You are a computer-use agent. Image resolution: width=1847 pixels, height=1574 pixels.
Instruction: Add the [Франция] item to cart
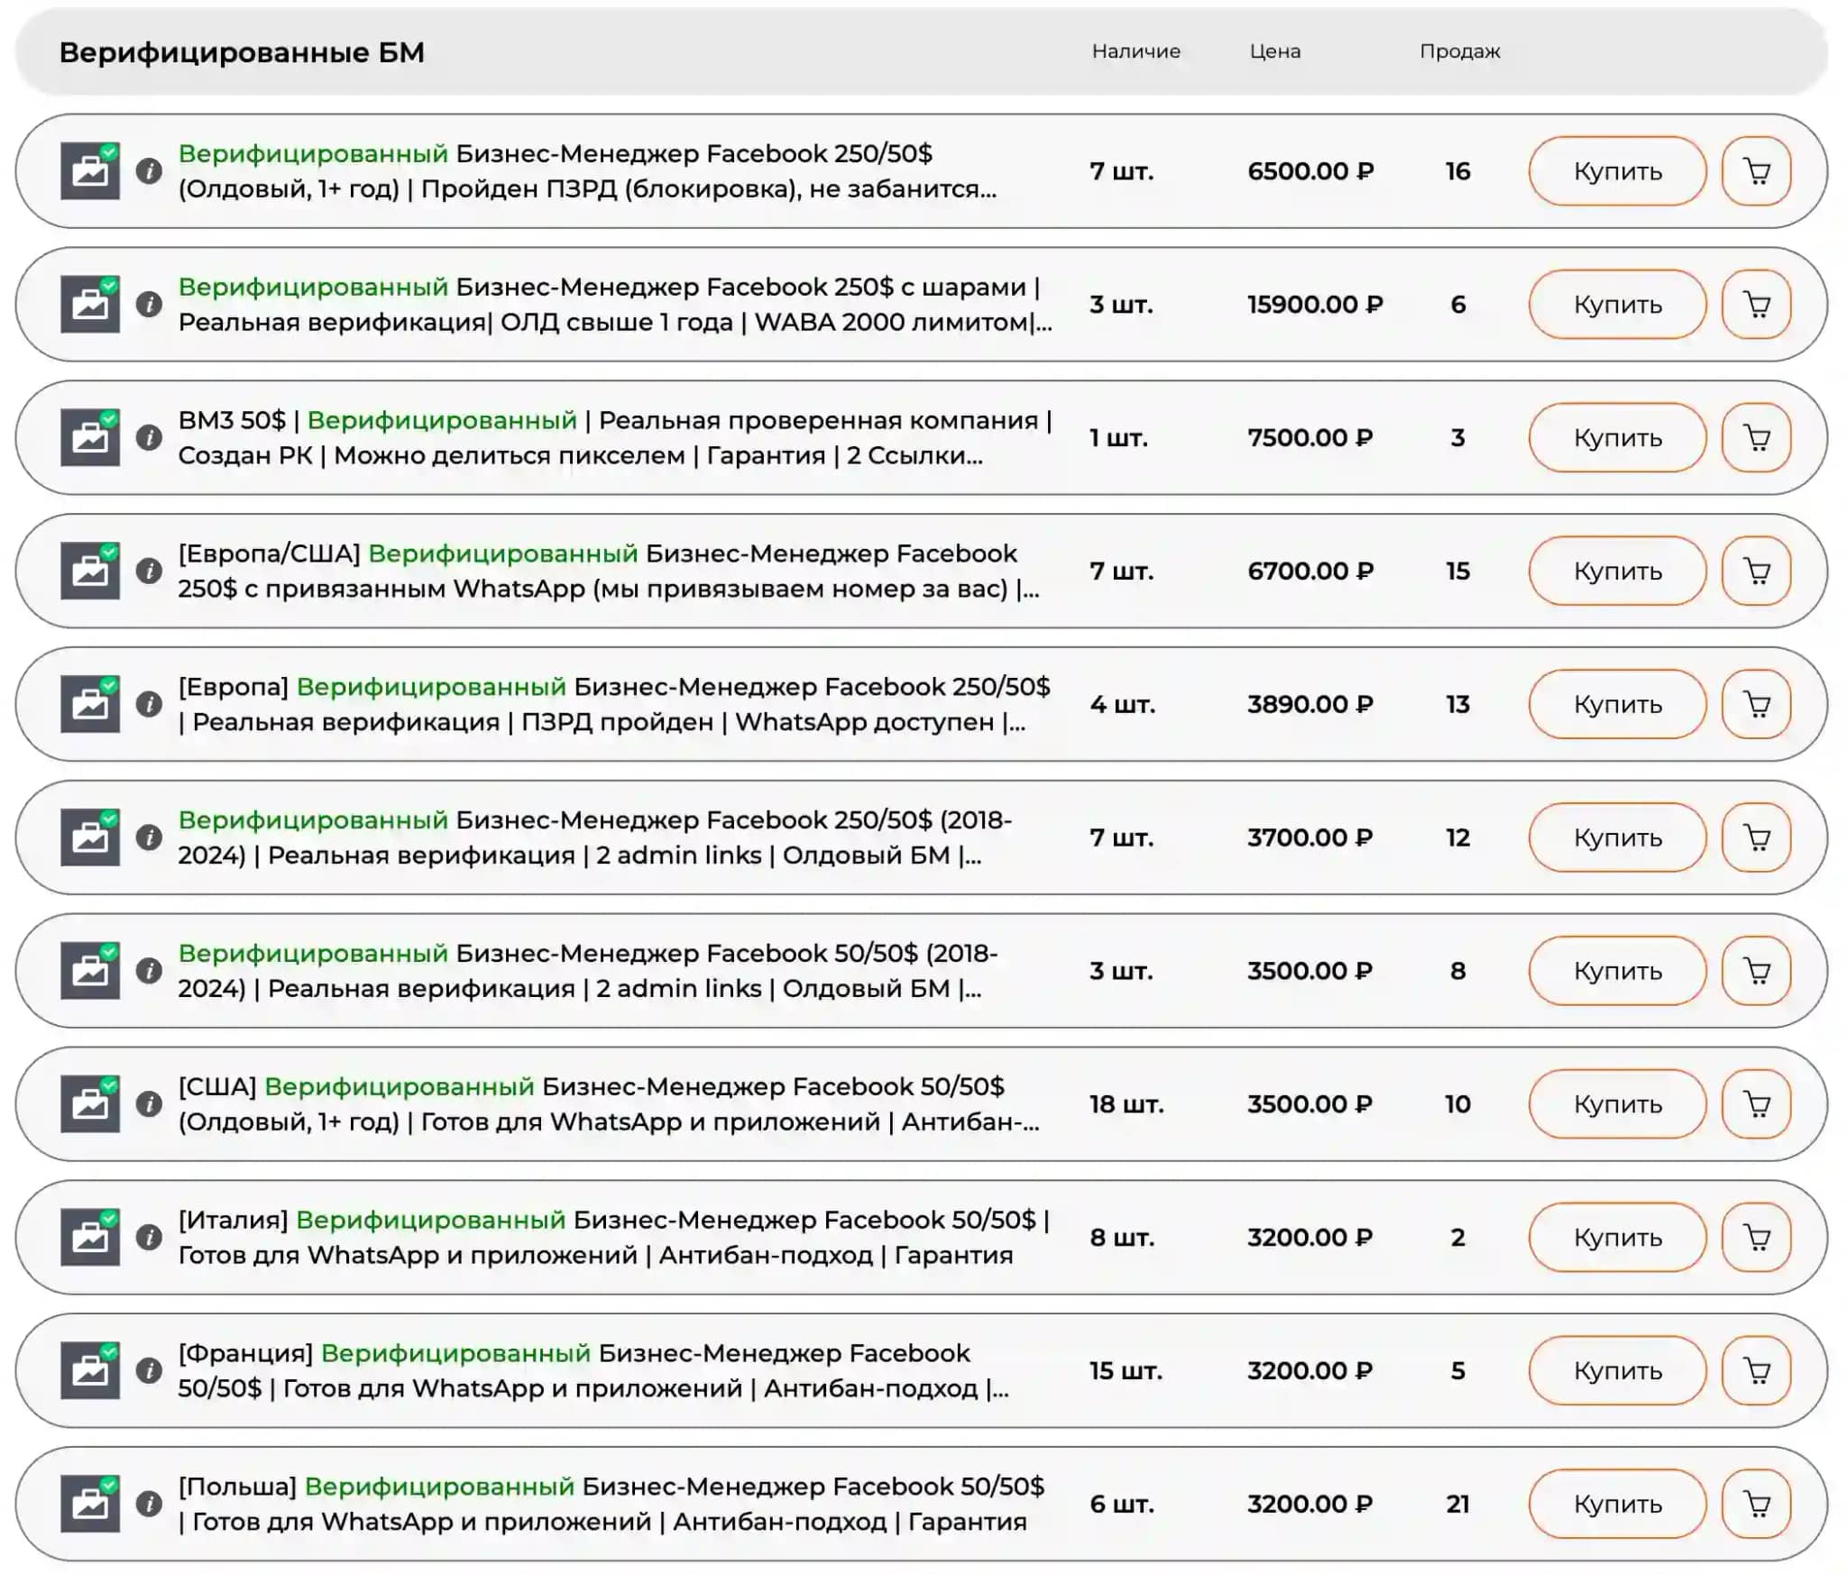click(1756, 1371)
